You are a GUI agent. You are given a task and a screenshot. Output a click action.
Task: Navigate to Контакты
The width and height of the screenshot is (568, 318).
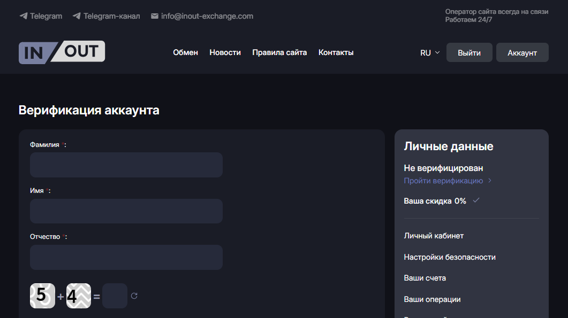click(x=336, y=52)
